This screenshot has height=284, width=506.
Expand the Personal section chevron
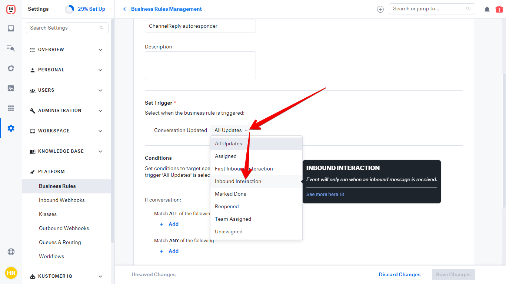100,70
